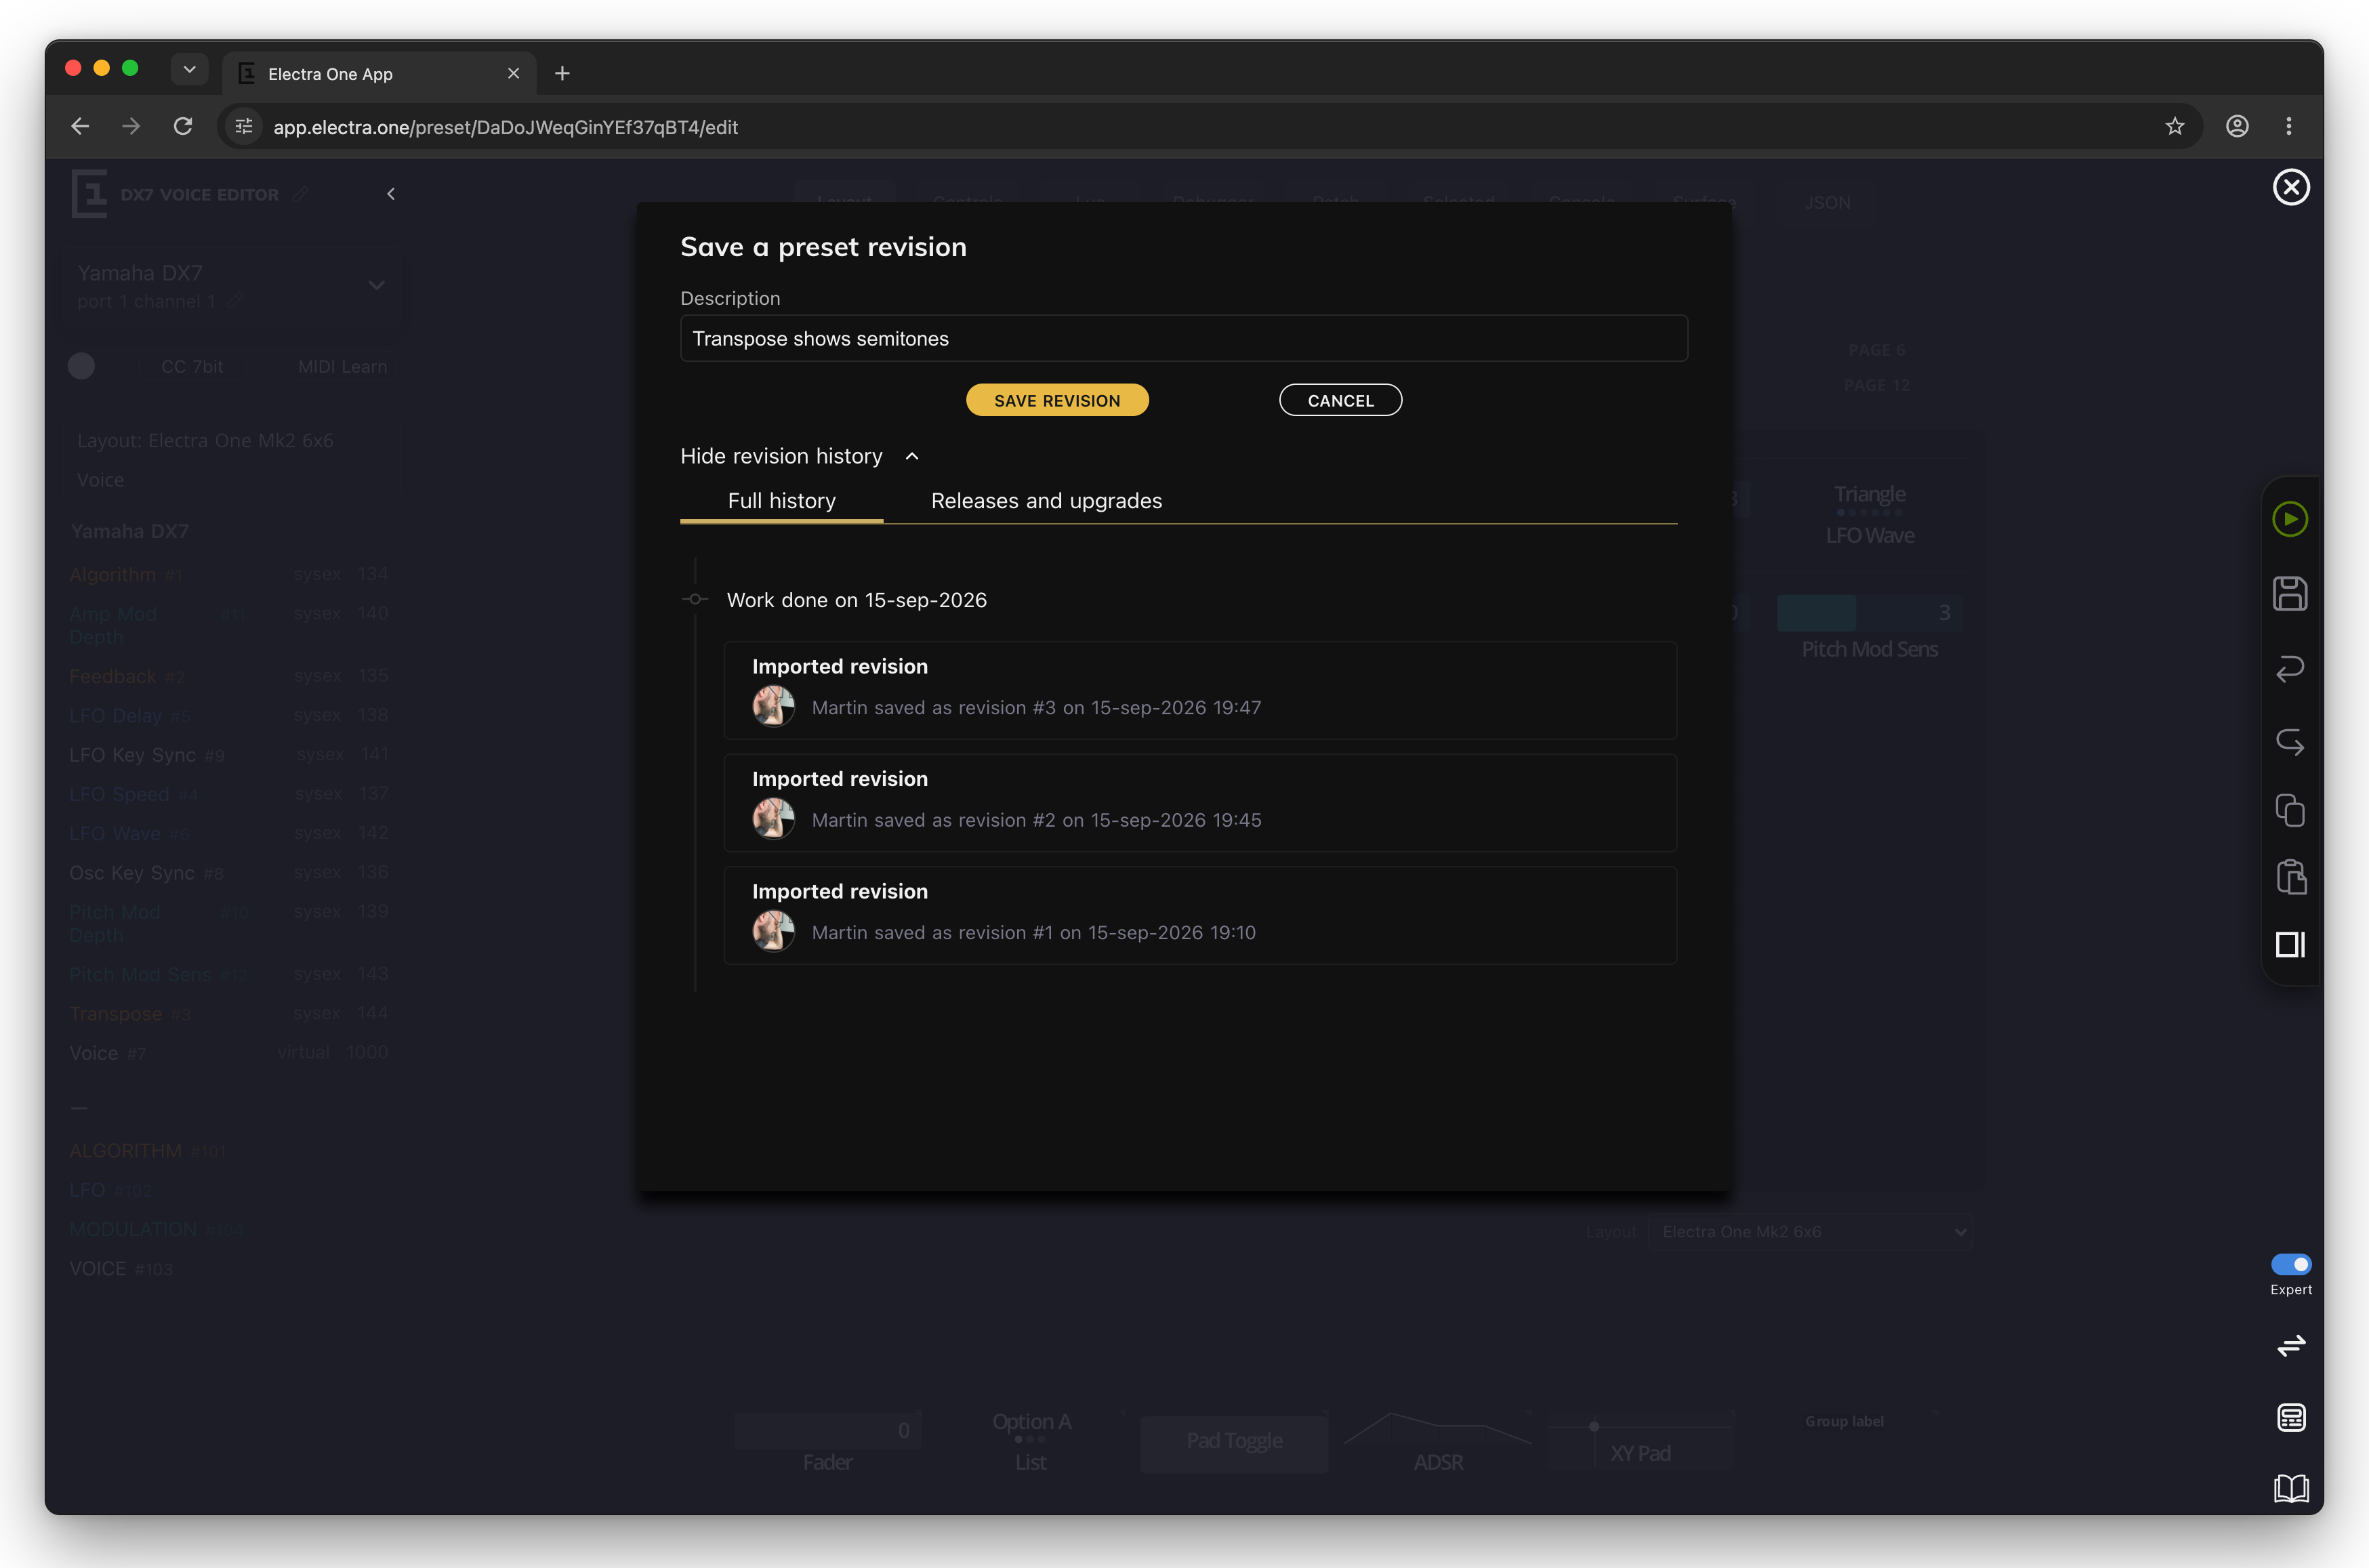Click the Description input field
The width and height of the screenshot is (2369, 1568).
pyautogui.click(x=1183, y=339)
